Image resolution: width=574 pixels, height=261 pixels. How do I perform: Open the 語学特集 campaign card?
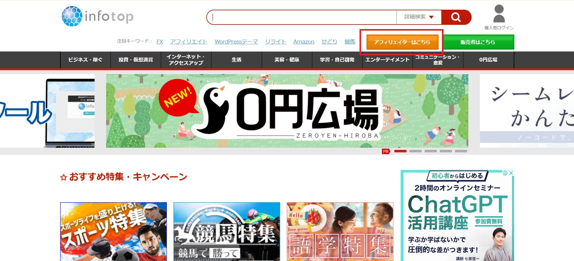tap(340, 232)
